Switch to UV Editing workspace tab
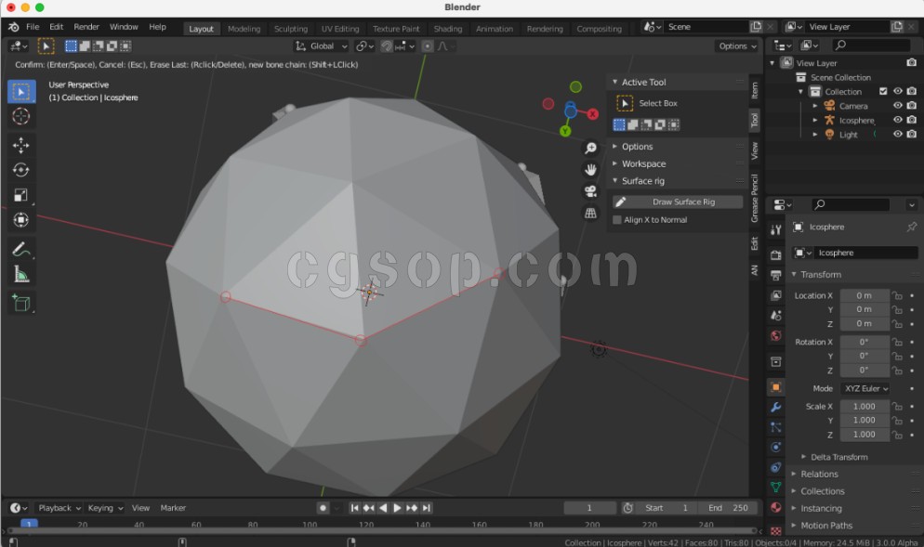The height and width of the screenshot is (547, 924). click(x=340, y=28)
